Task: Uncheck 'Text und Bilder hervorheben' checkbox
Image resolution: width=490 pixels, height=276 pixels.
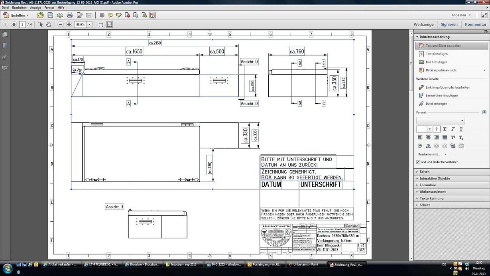Action: click(x=418, y=162)
